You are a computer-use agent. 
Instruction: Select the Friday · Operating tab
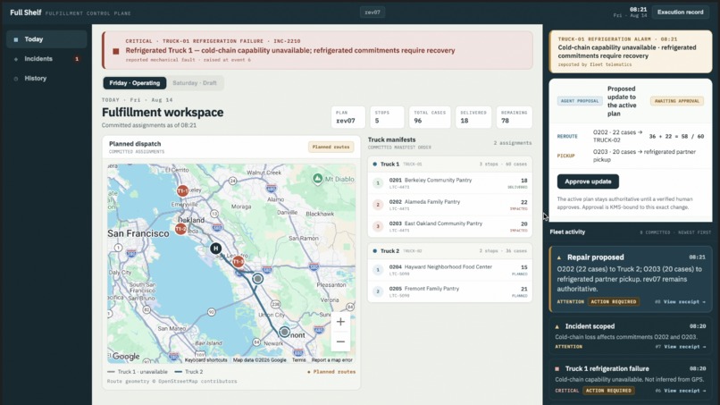[x=135, y=83]
